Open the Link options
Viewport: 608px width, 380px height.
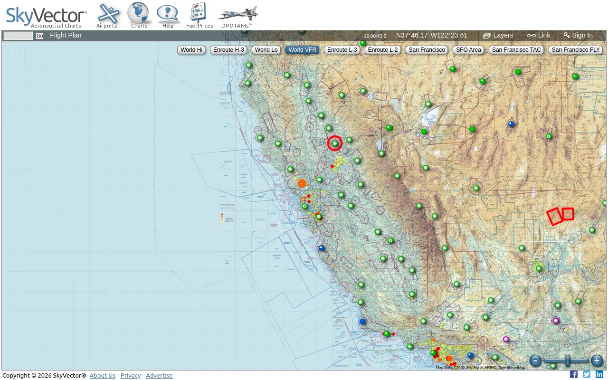pos(539,35)
